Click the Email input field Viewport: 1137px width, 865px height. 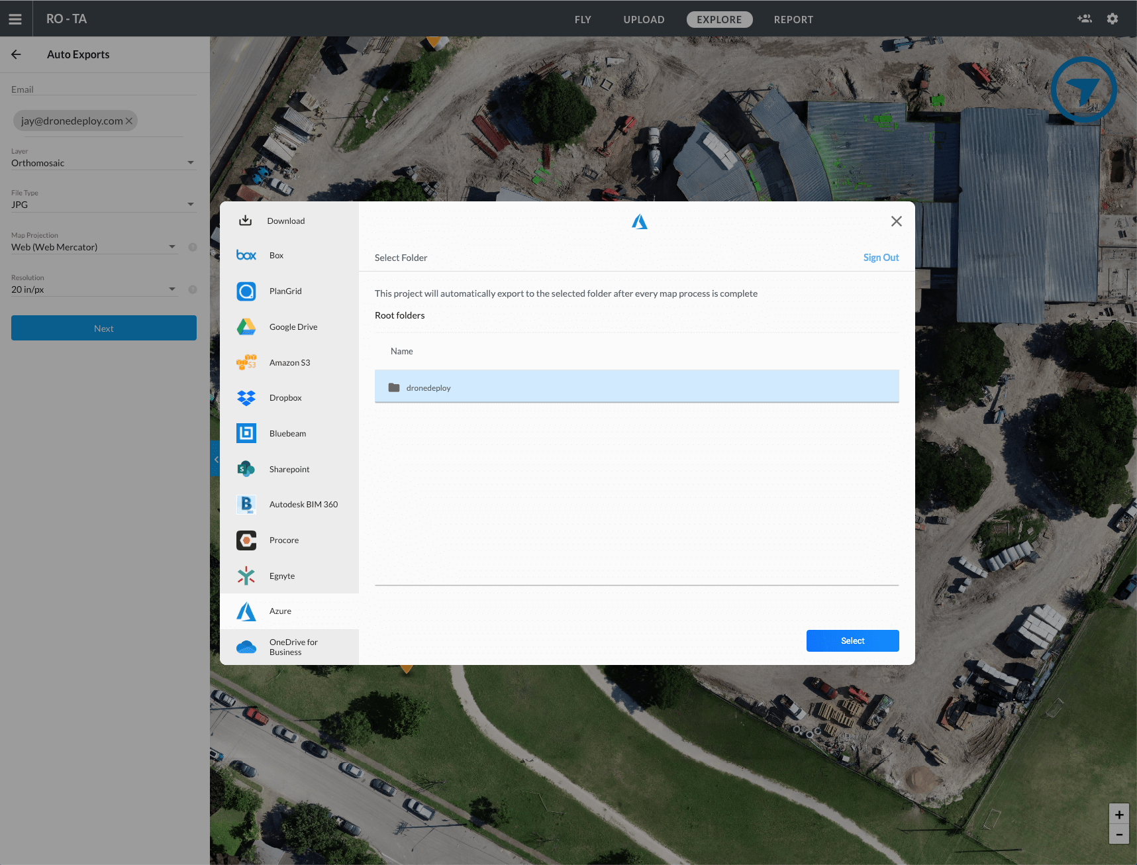tap(104, 90)
